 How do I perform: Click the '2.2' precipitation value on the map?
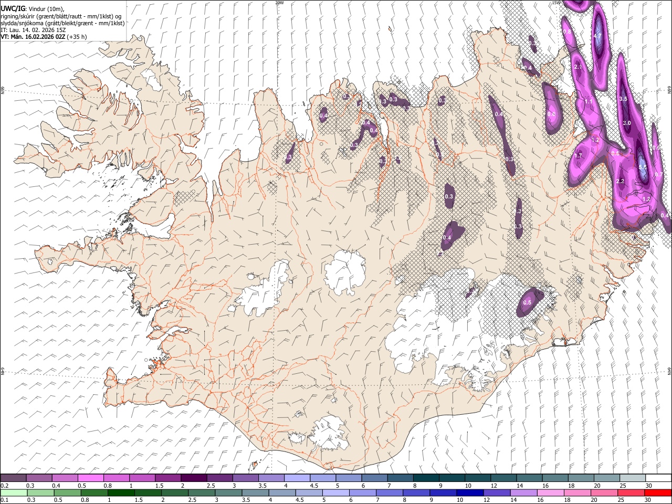[x=620, y=181]
